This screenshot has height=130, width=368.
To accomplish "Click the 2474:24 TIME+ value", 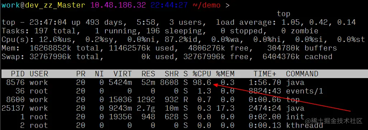I will coord(265,108).
